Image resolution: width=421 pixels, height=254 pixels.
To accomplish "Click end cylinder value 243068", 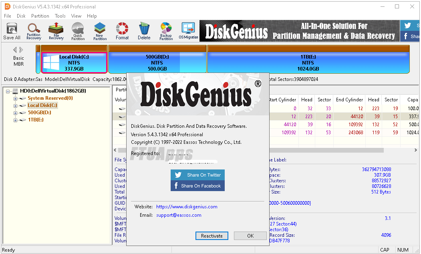I will (x=356, y=132).
